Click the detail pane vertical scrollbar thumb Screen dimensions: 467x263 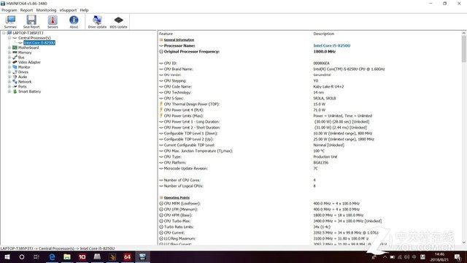(x=464, y=49)
